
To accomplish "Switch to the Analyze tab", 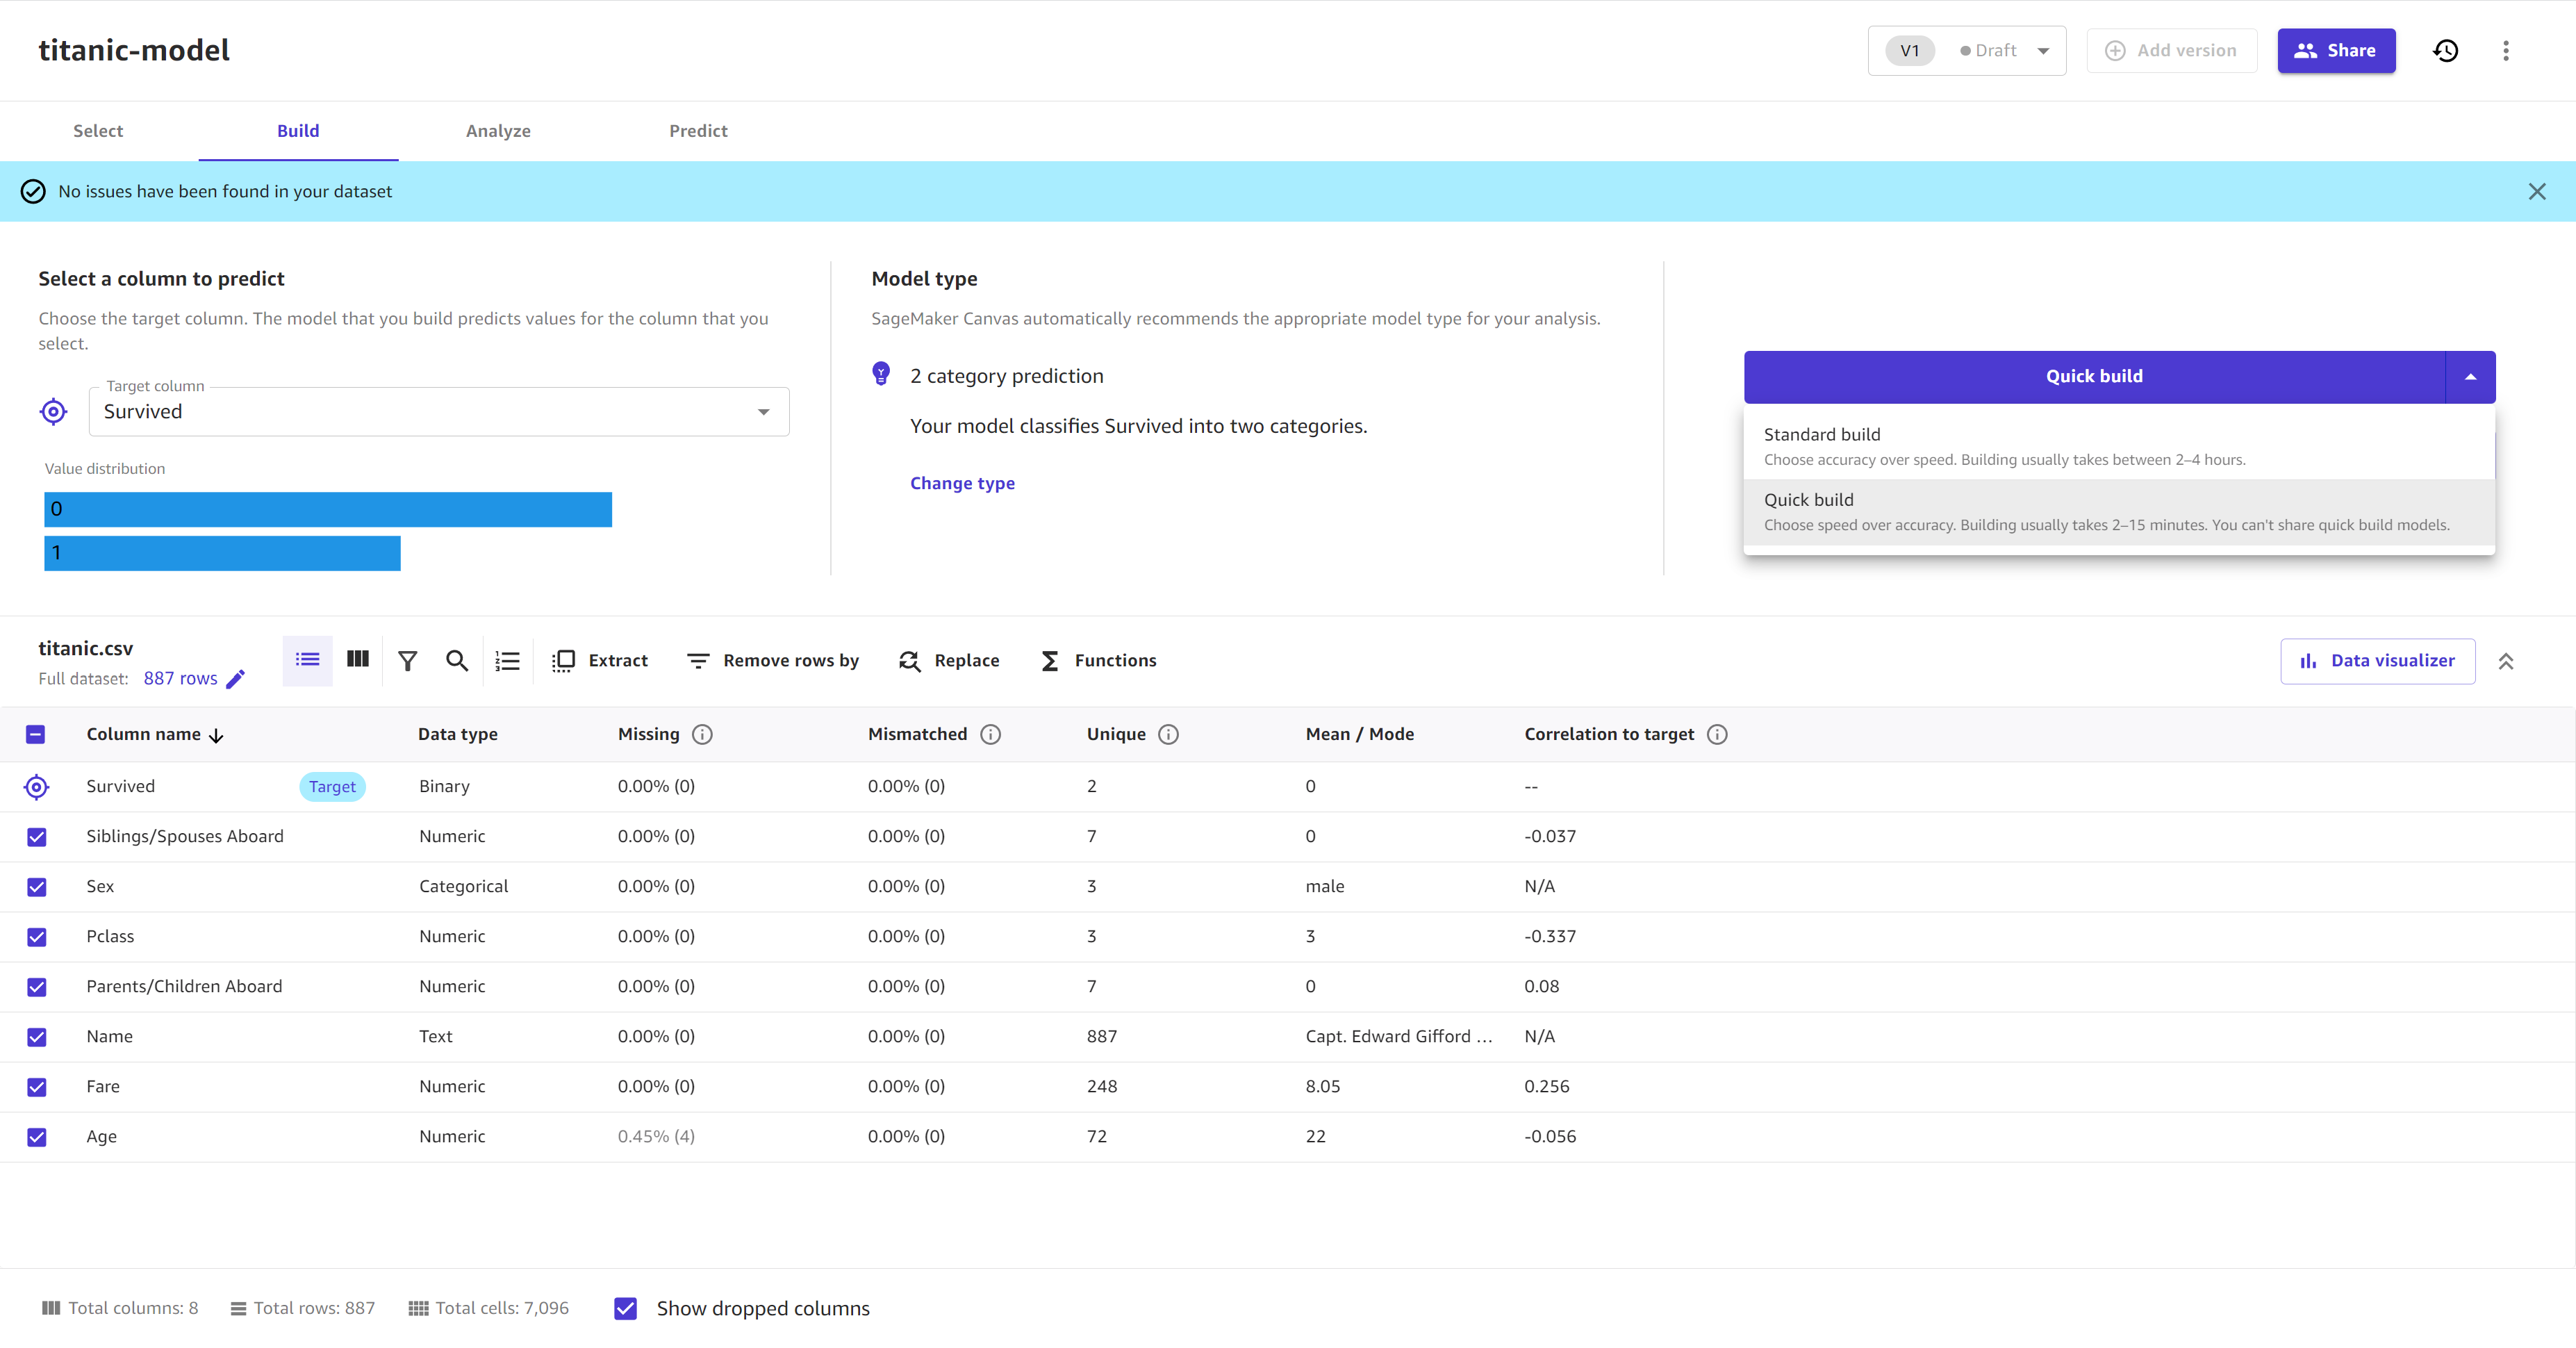I will click(499, 129).
